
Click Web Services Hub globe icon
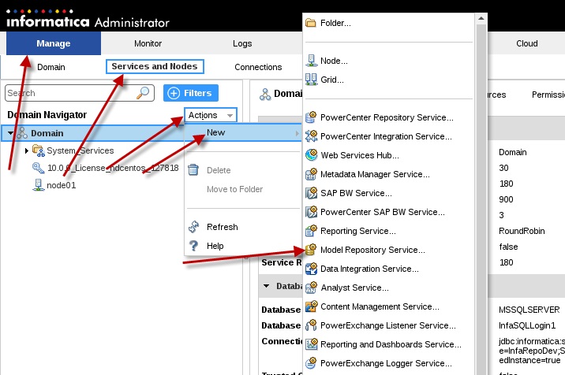coord(311,155)
